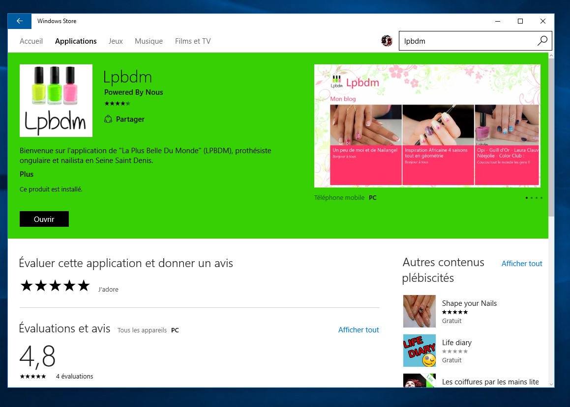Screen dimensions: 570x407
Task: Select the third screenshot pagination dot
Action: click(x=537, y=198)
